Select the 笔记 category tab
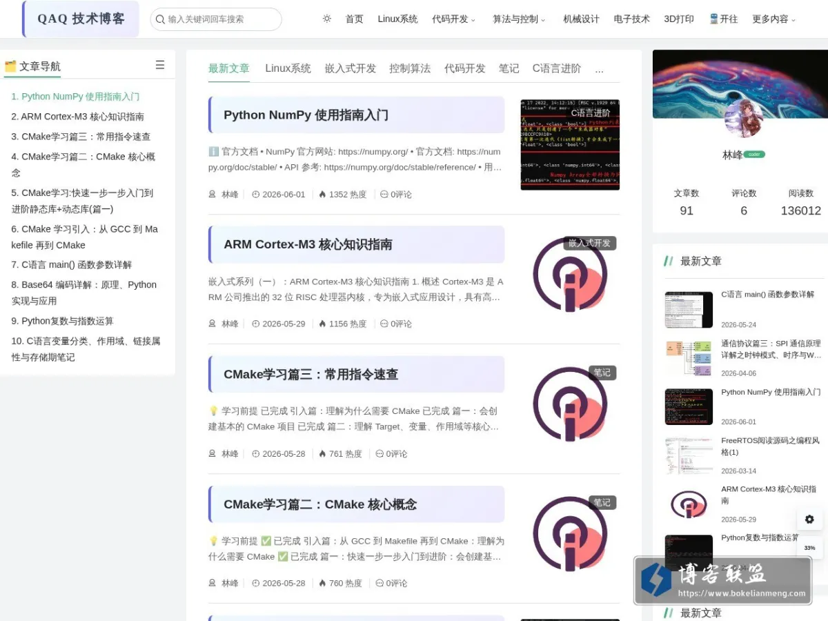Viewport: 828px width, 621px height. [x=509, y=68]
